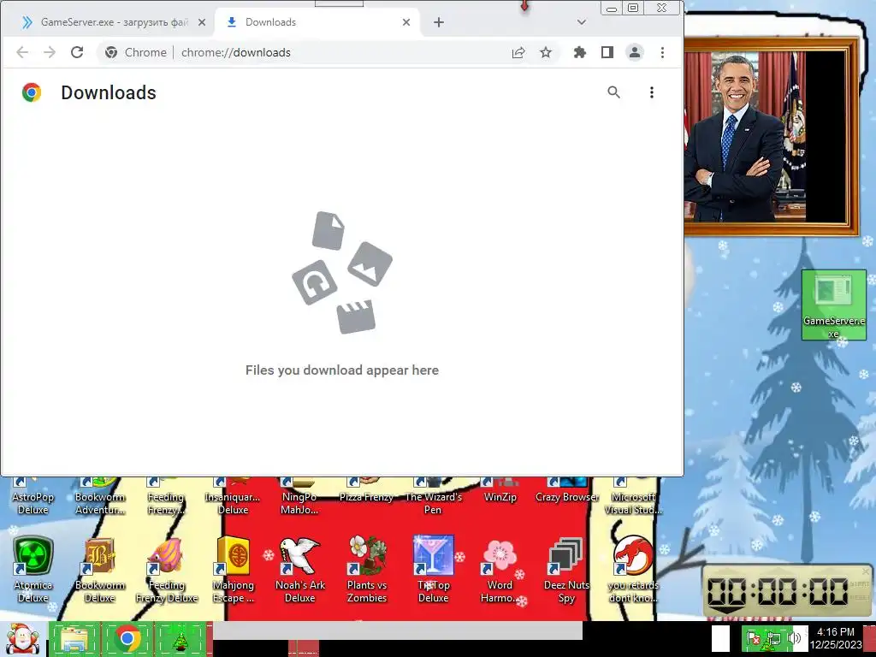This screenshot has width=876, height=657.
Task: Open the Downloads page more actions menu
Action: click(x=651, y=92)
